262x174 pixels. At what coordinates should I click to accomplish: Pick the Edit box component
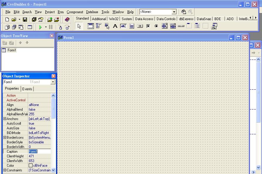[123, 26]
